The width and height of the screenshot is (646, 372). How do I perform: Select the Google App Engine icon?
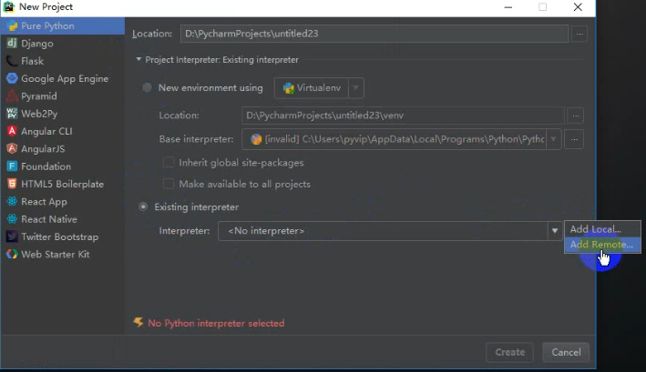[12, 78]
